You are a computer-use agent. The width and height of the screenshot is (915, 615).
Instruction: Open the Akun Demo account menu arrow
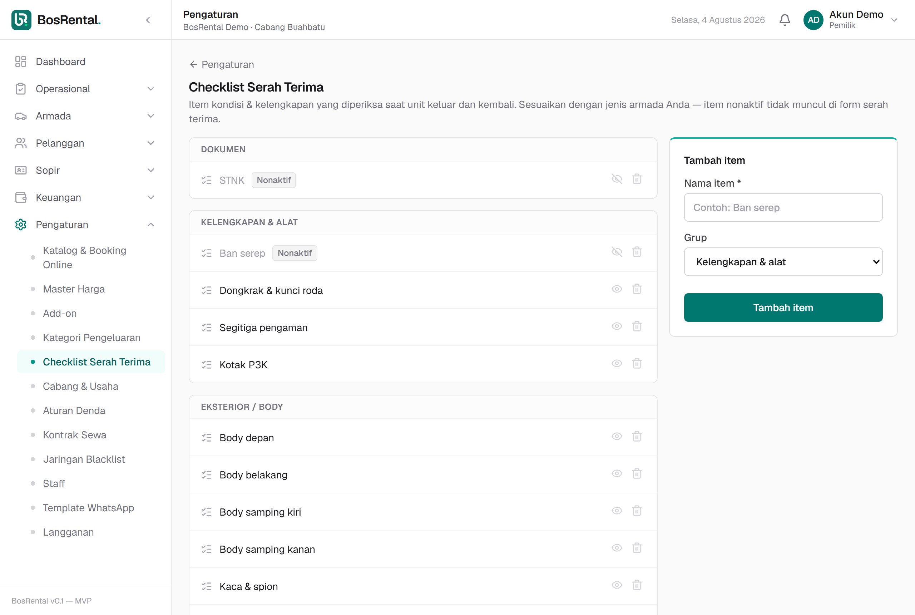[x=894, y=20]
